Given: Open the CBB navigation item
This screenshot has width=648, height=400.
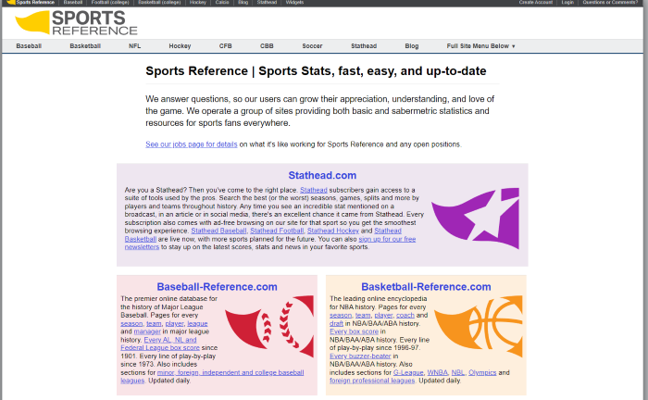Looking at the screenshot, I should (x=267, y=45).
